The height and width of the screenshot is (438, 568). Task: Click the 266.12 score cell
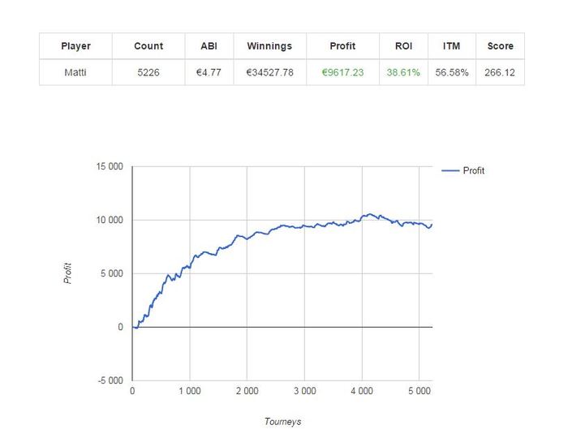tap(501, 72)
